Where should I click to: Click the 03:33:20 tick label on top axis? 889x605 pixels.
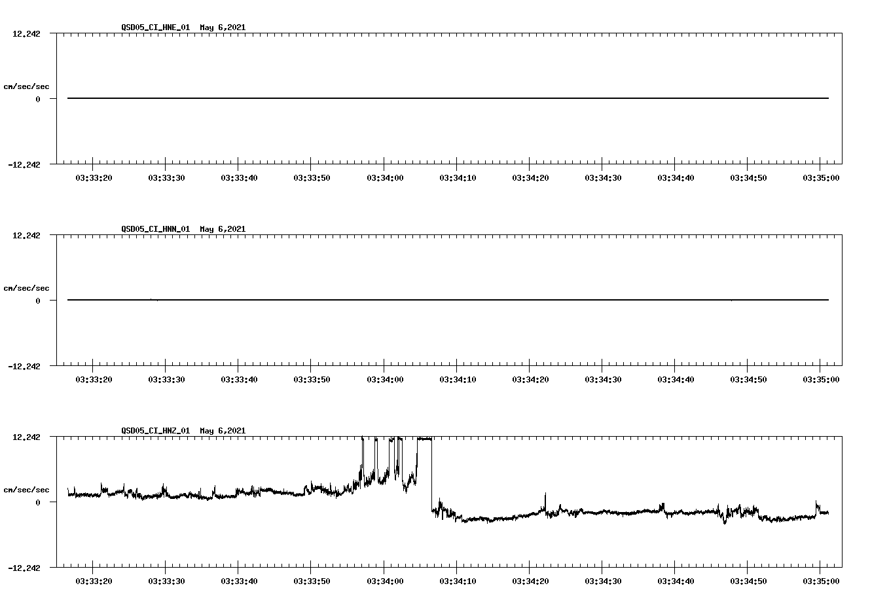(x=94, y=176)
